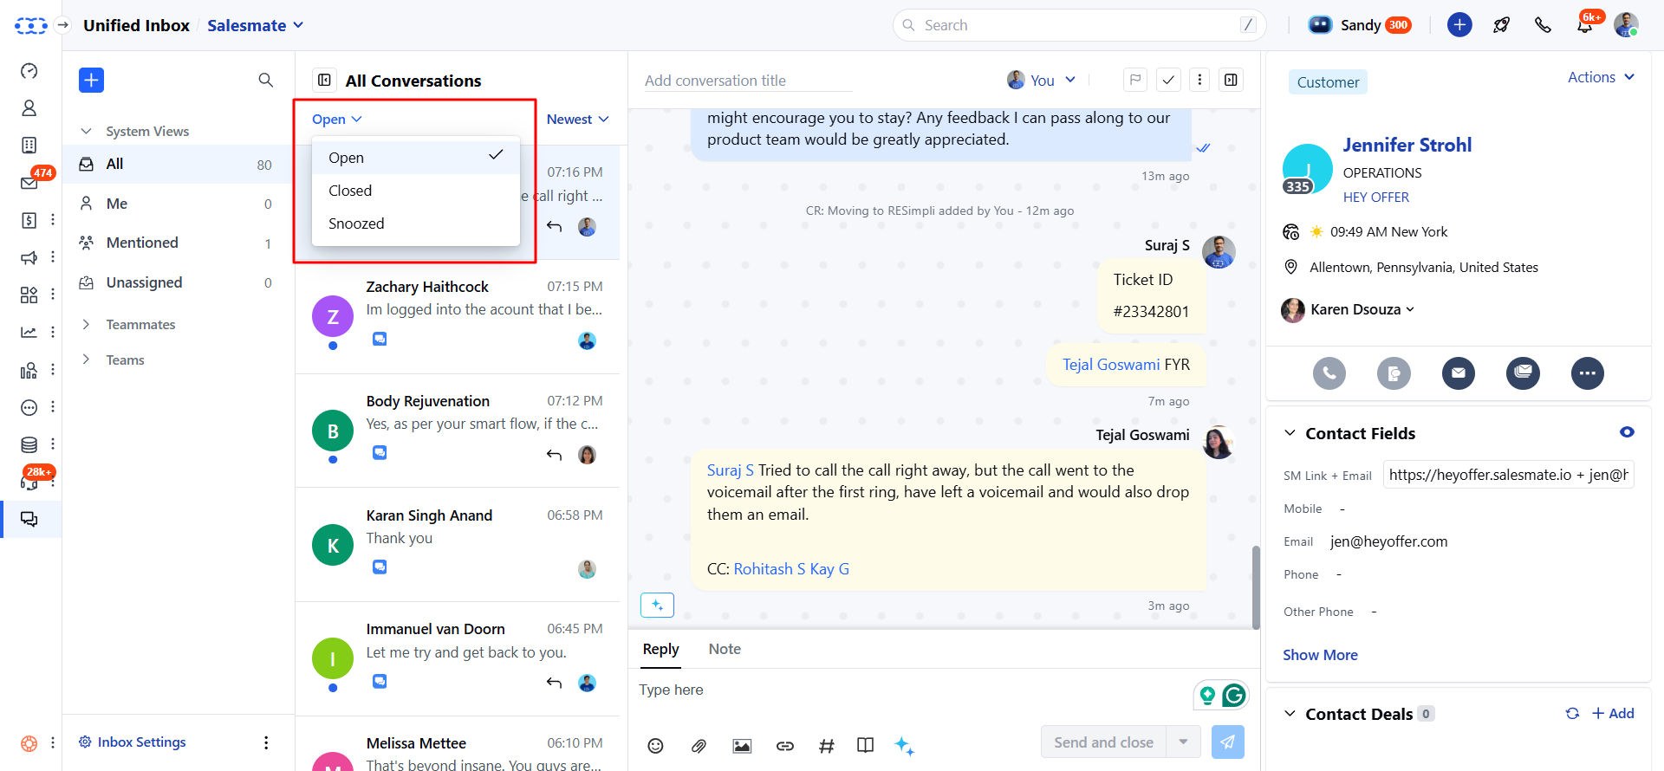Attach a file to the reply
Image resolution: width=1664 pixels, height=771 pixels.
coord(699,746)
